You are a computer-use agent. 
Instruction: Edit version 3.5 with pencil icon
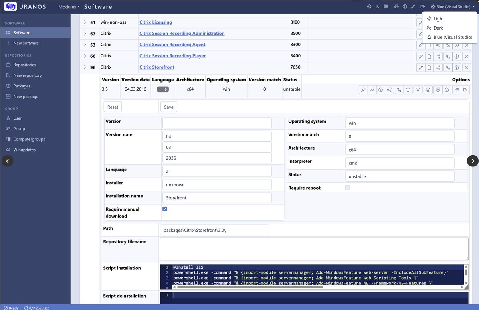(x=363, y=90)
